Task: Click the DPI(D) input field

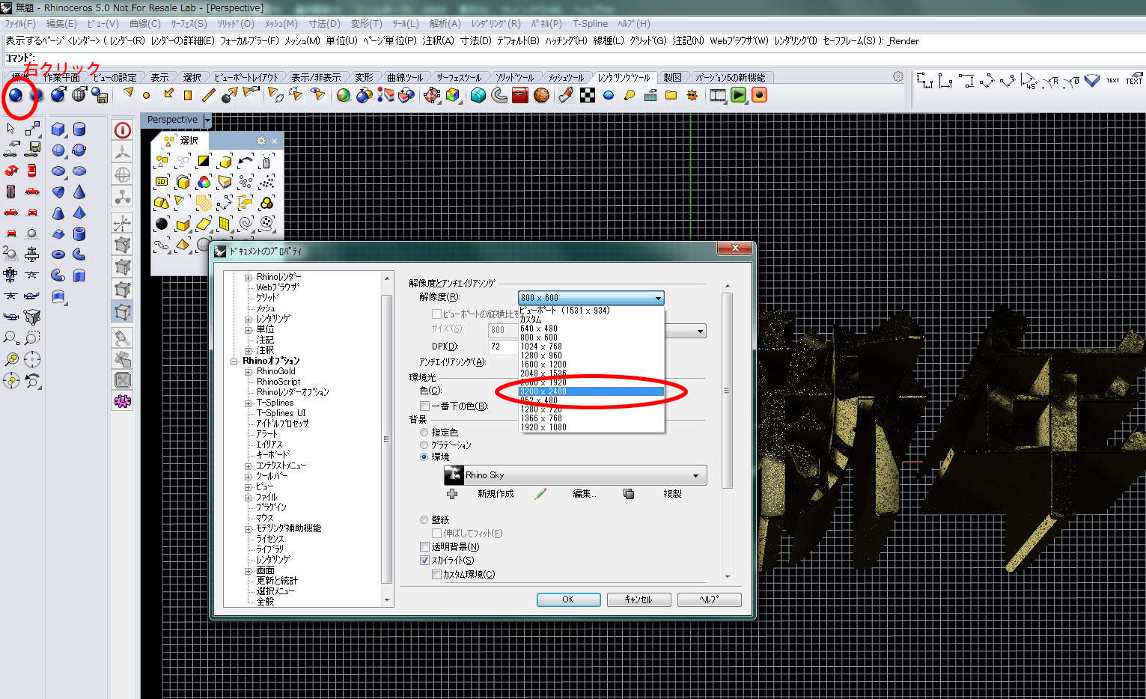Action: click(x=503, y=347)
